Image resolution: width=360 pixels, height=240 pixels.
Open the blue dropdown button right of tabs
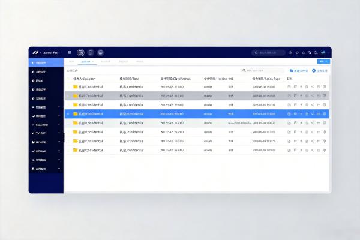323,61
